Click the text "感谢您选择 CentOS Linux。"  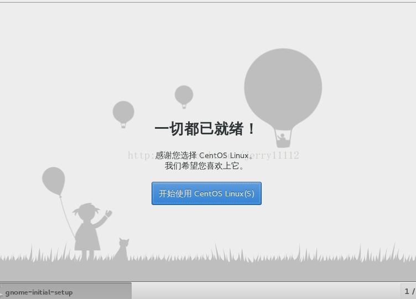[x=204, y=155]
